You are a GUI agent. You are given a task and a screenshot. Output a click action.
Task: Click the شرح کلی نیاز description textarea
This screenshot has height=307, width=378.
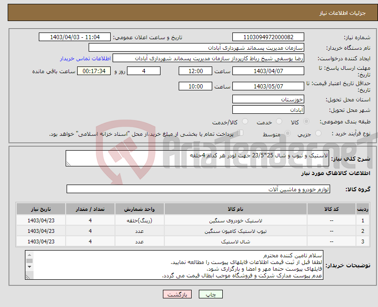coord(197,158)
